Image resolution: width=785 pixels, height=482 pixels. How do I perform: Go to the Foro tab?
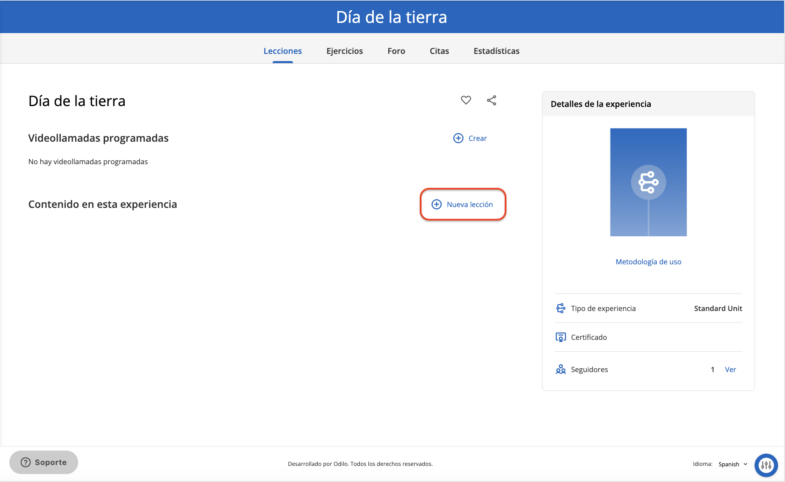pyautogui.click(x=396, y=51)
